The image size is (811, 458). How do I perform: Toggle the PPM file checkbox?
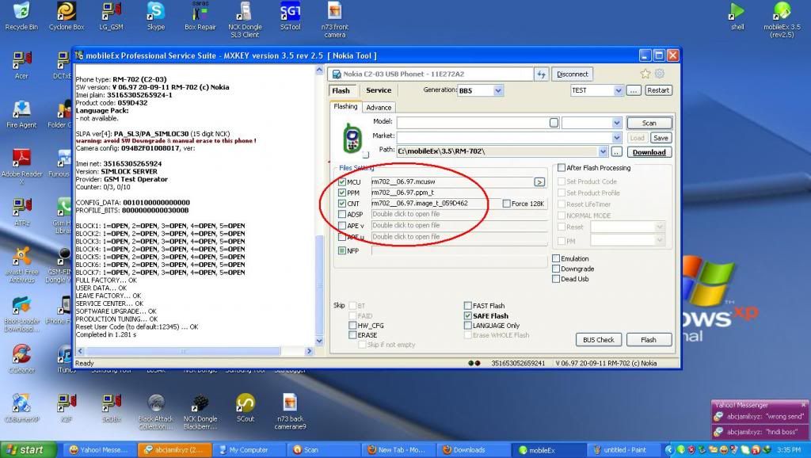342,193
